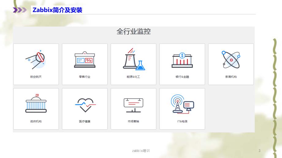Click the zabbix培训 footer text
The image size is (282, 158).
(141, 151)
